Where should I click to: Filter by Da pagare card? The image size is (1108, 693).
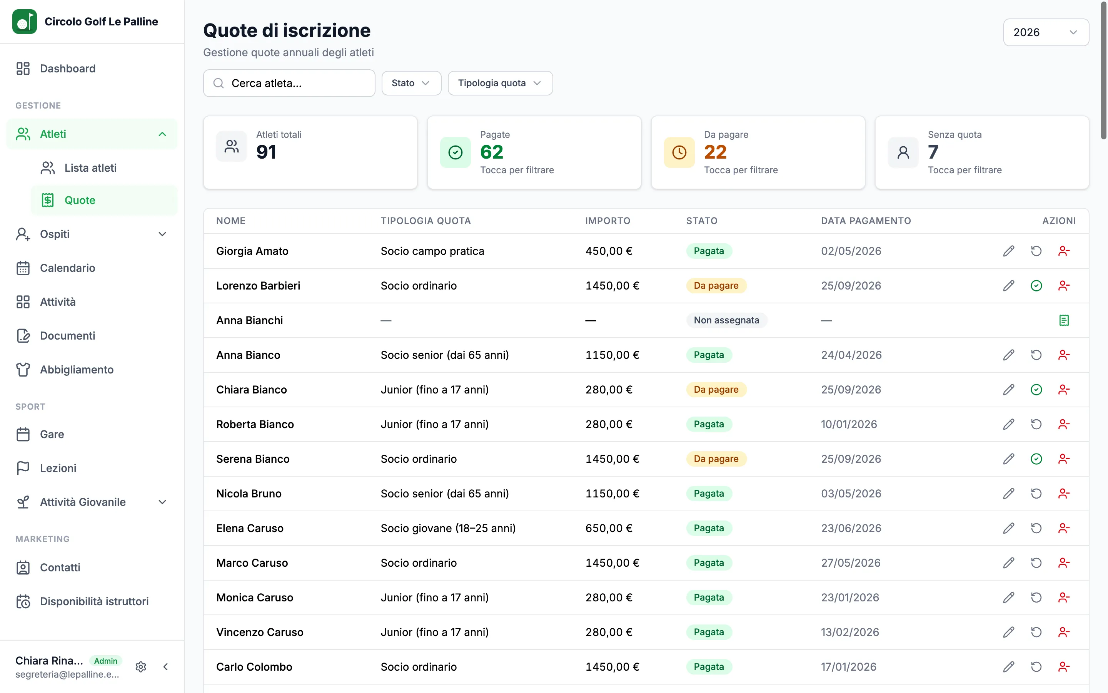coord(758,152)
